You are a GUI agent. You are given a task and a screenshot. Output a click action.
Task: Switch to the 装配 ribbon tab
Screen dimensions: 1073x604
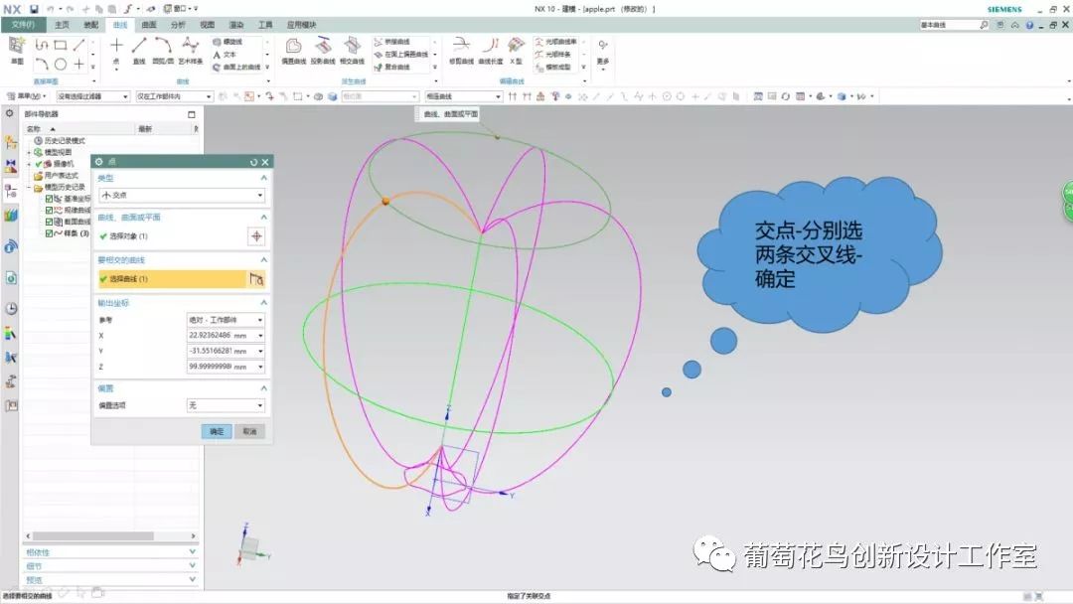(91, 25)
